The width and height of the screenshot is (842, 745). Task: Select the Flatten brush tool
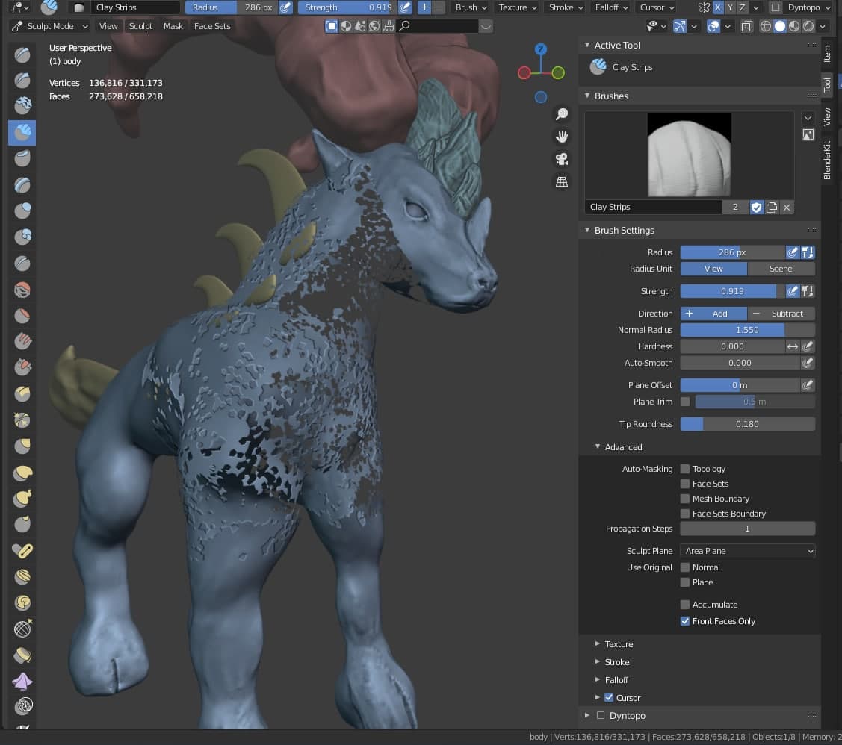[22, 316]
